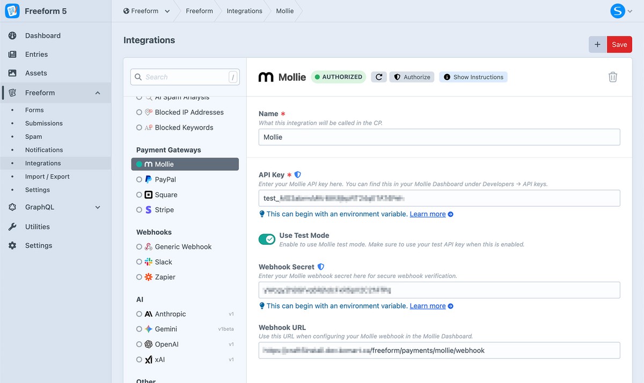This screenshot has height=383, width=644.
Task: Click the plus add integration button
Action: [x=597, y=45]
